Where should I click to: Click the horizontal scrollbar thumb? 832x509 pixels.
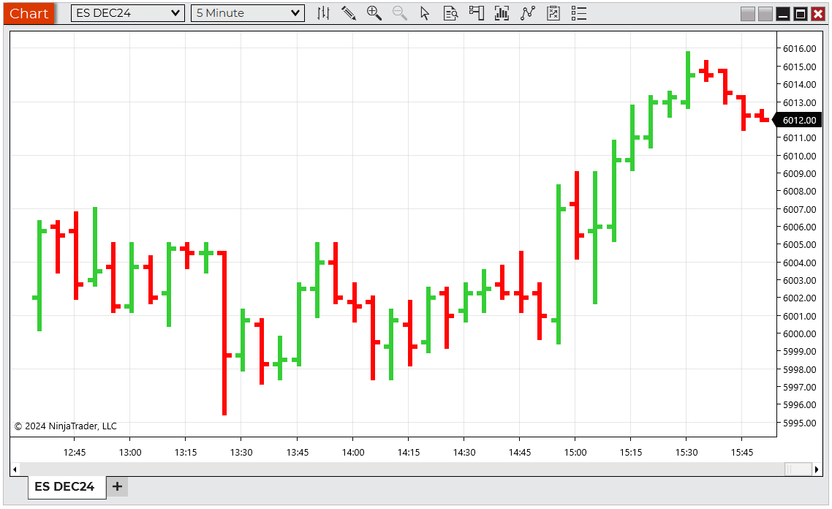click(798, 470)
